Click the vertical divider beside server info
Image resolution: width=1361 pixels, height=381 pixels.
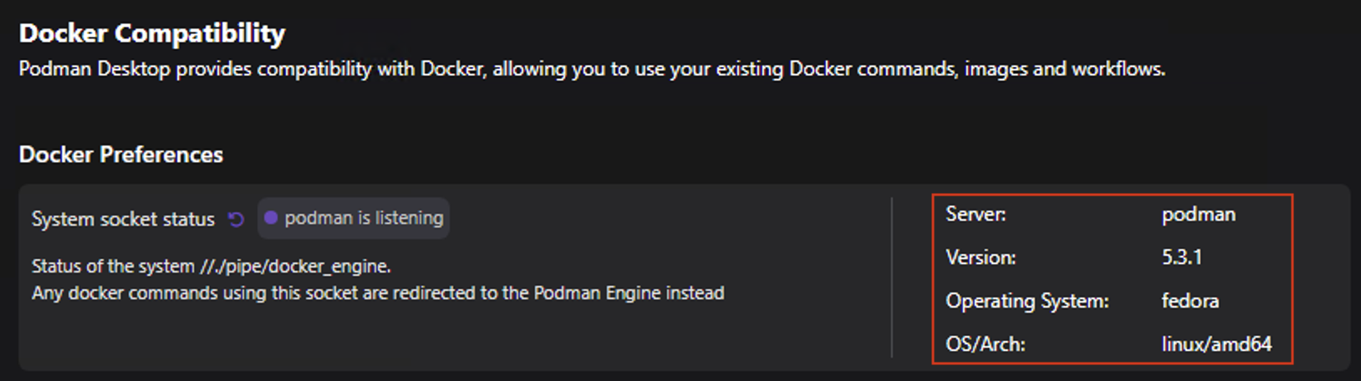[892, 277]
